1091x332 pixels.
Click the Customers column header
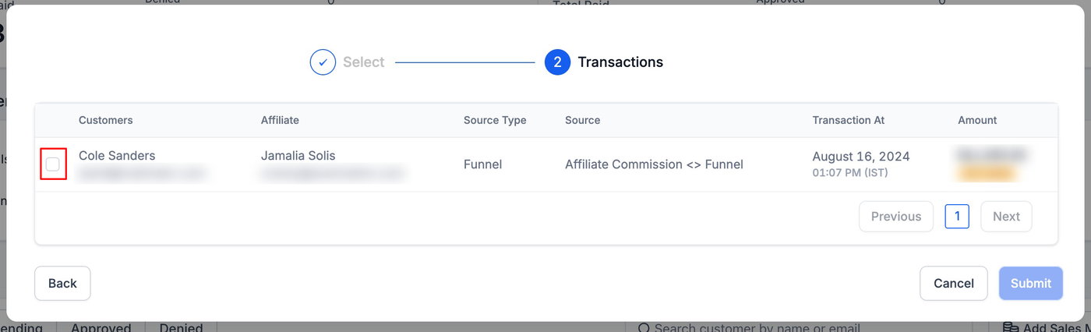[x=106, y=120]
